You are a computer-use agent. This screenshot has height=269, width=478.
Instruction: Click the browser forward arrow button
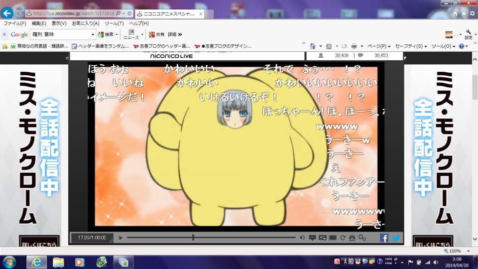[19, 13]
